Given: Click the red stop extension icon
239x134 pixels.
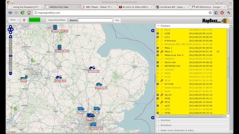Looking at the screenshot, I should pyautogui.click(x=222, y=13).
